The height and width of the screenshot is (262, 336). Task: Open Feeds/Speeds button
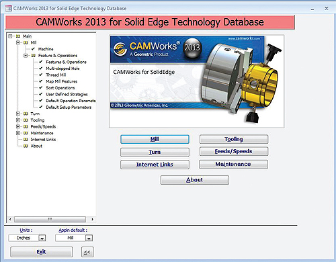point(234,151)
